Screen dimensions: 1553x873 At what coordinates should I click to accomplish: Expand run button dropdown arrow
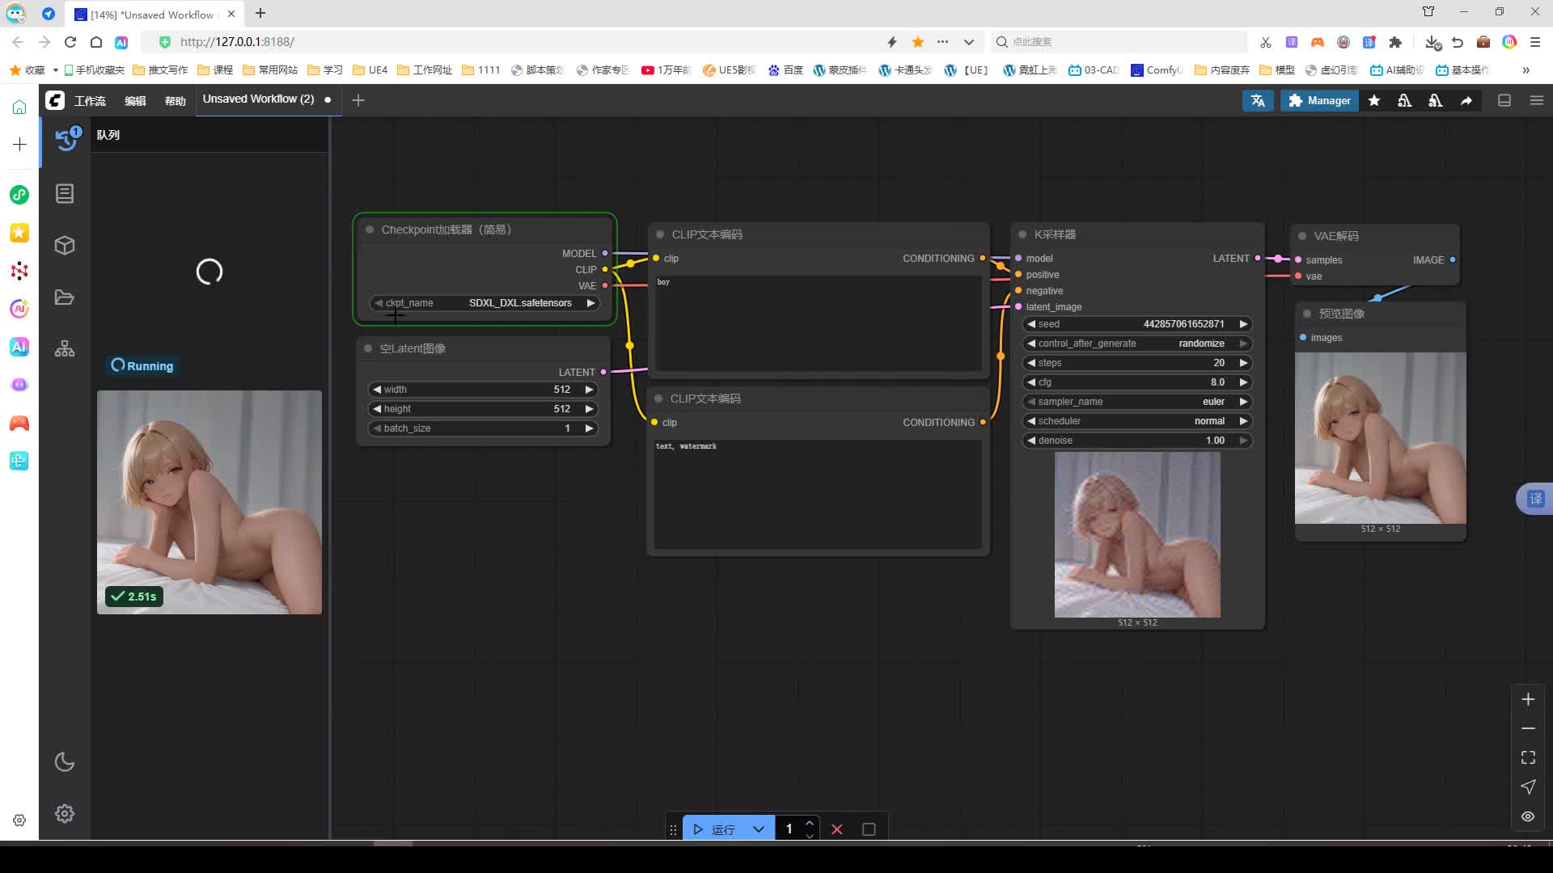pyautogui.click(x=758, y=829)
